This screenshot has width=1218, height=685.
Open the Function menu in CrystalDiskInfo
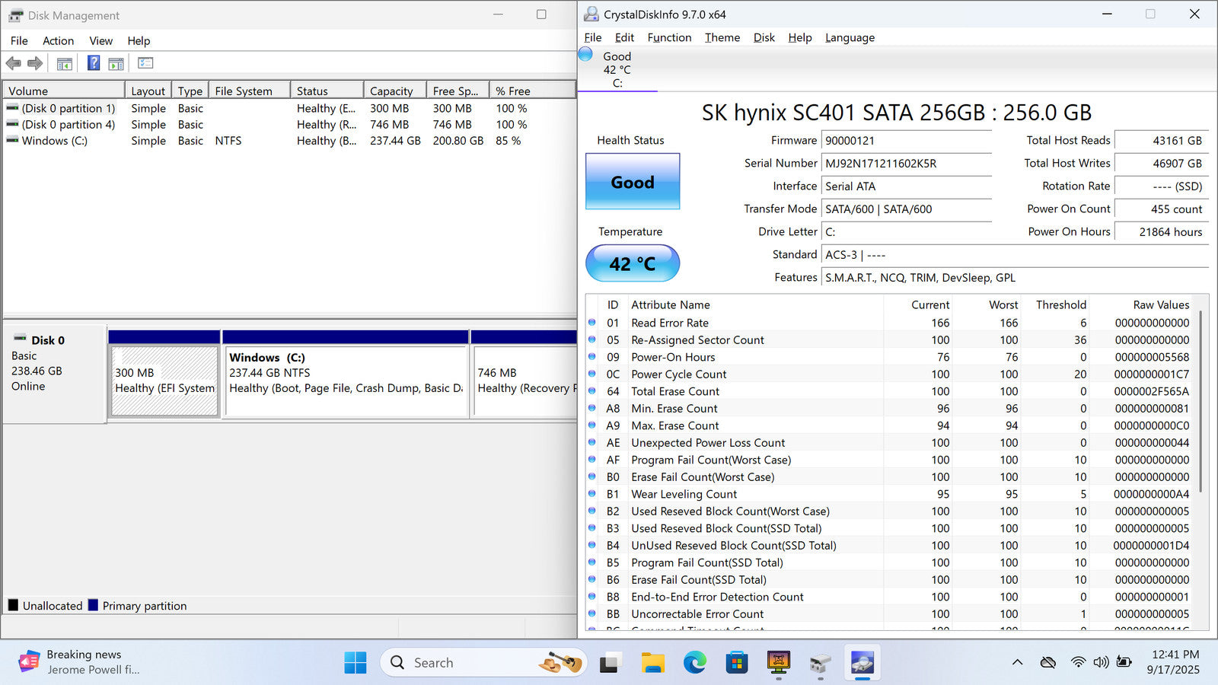669,37
